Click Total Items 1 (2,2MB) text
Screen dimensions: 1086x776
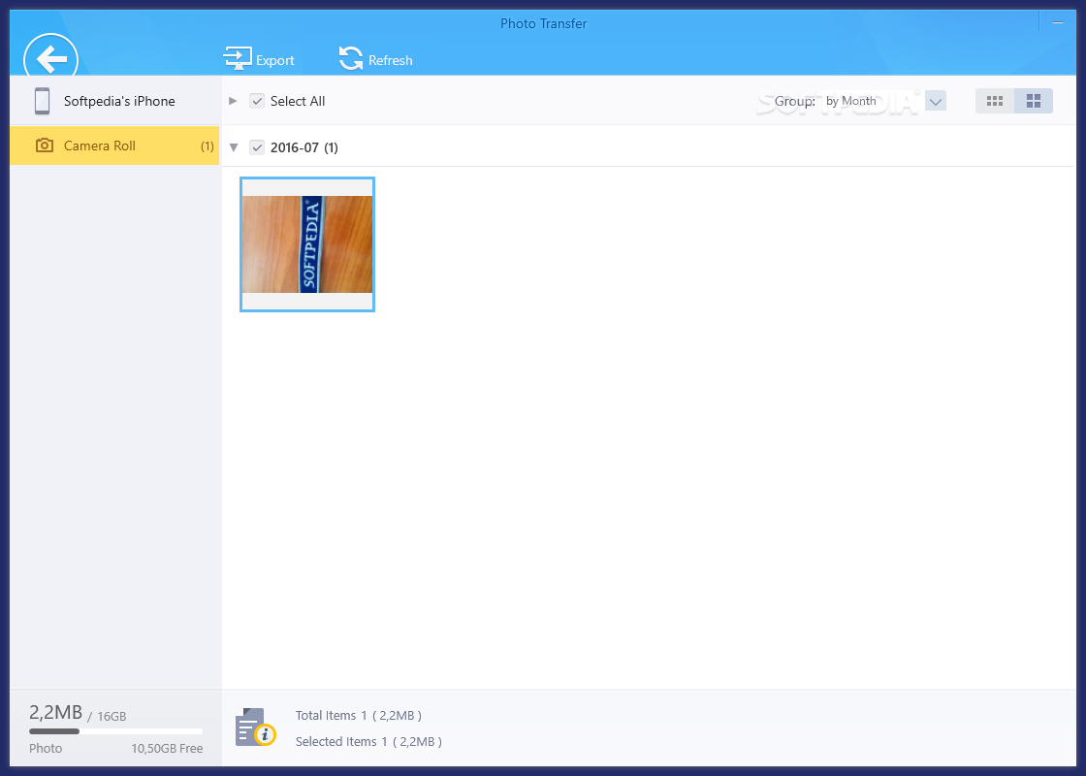coord(358,715)
